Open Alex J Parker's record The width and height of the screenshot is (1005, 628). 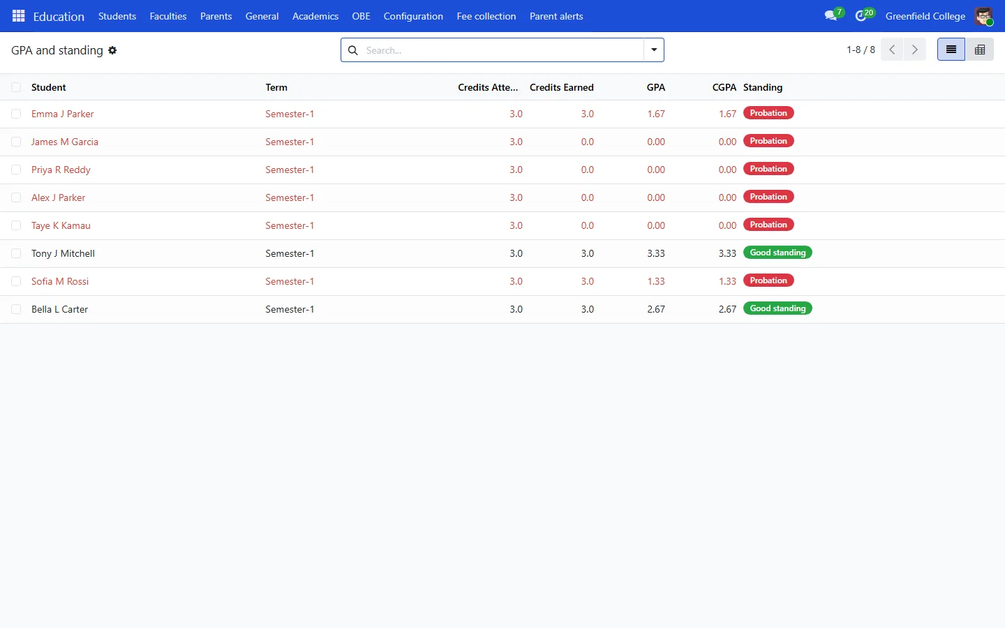click(x=58, y=197)
